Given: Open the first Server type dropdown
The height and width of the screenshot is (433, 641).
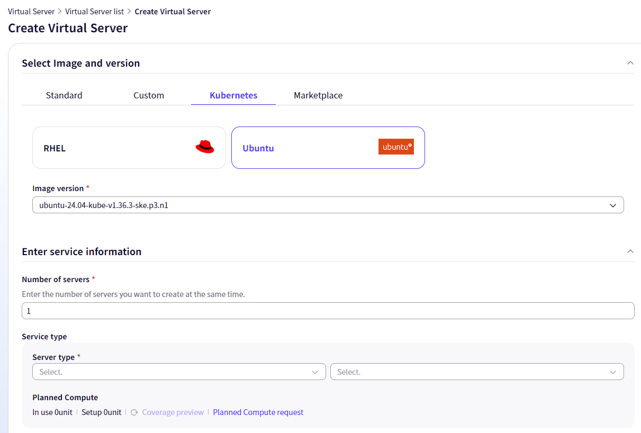Looking at the screenshot, I should pyautogui.click(x=179, y=372).
